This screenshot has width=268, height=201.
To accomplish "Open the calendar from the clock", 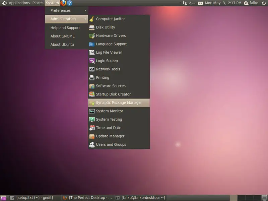I will click(x=223, y=3).
